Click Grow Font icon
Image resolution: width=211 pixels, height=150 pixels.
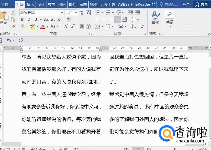66,26
